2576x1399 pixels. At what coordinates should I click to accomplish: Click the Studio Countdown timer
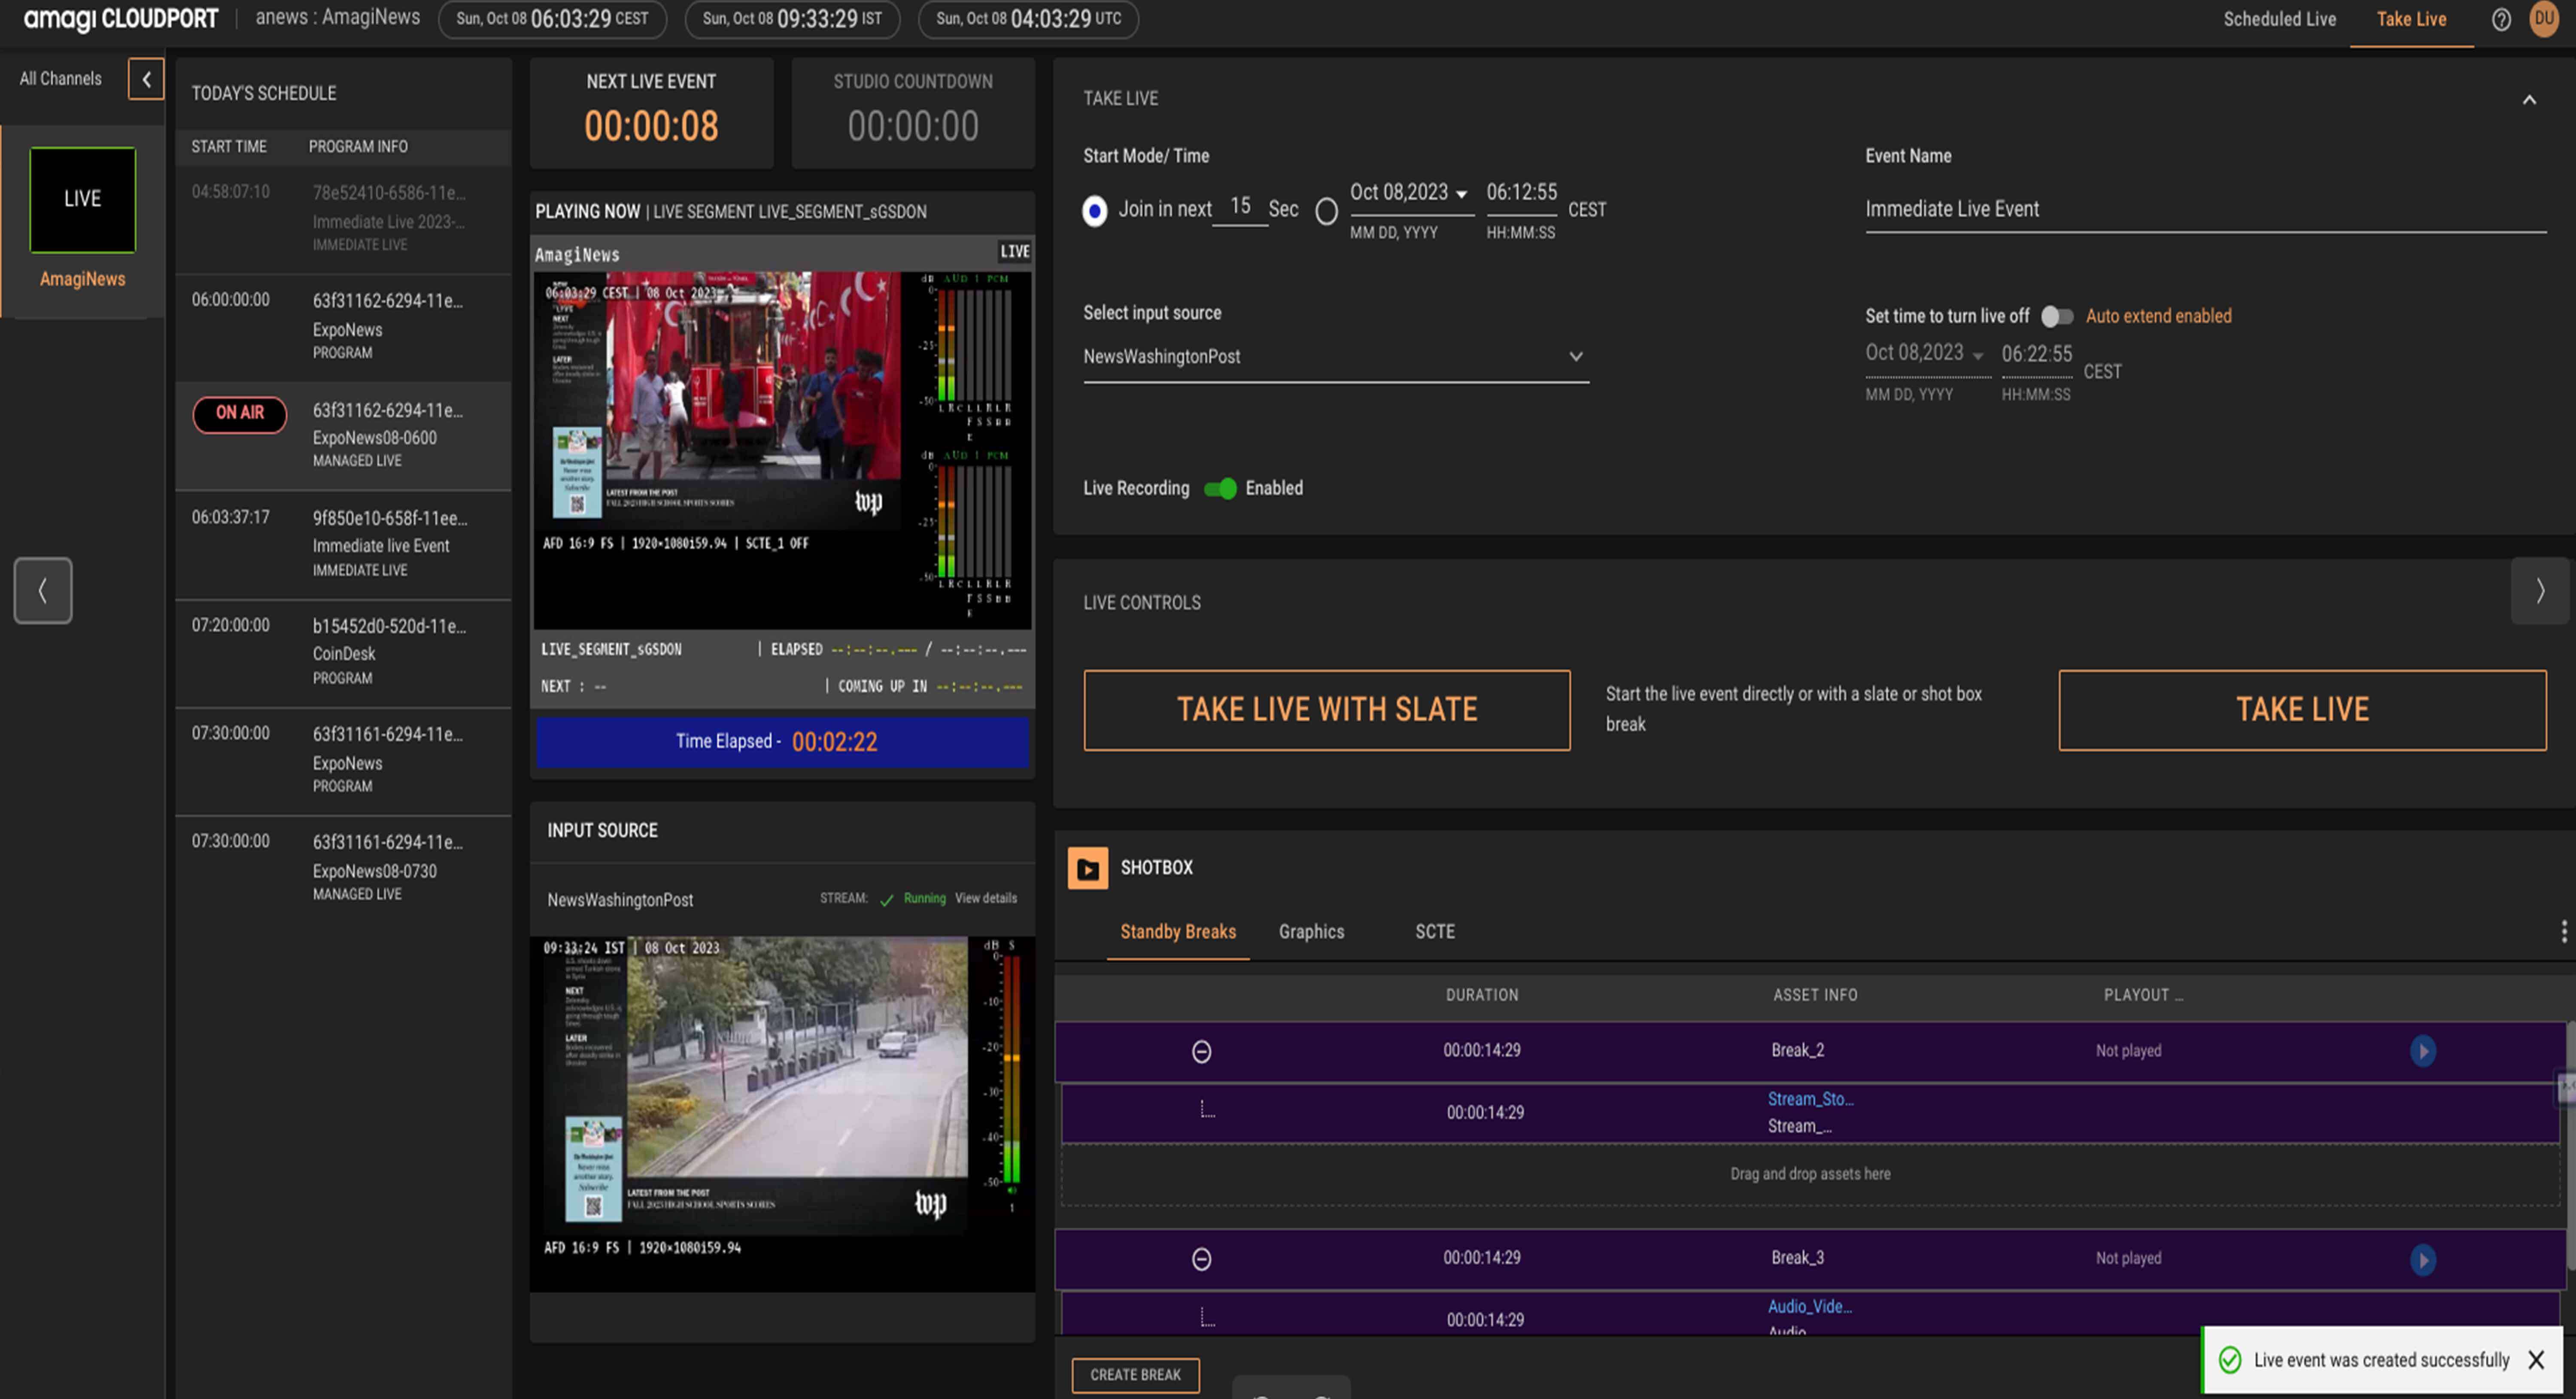point(913,126)
